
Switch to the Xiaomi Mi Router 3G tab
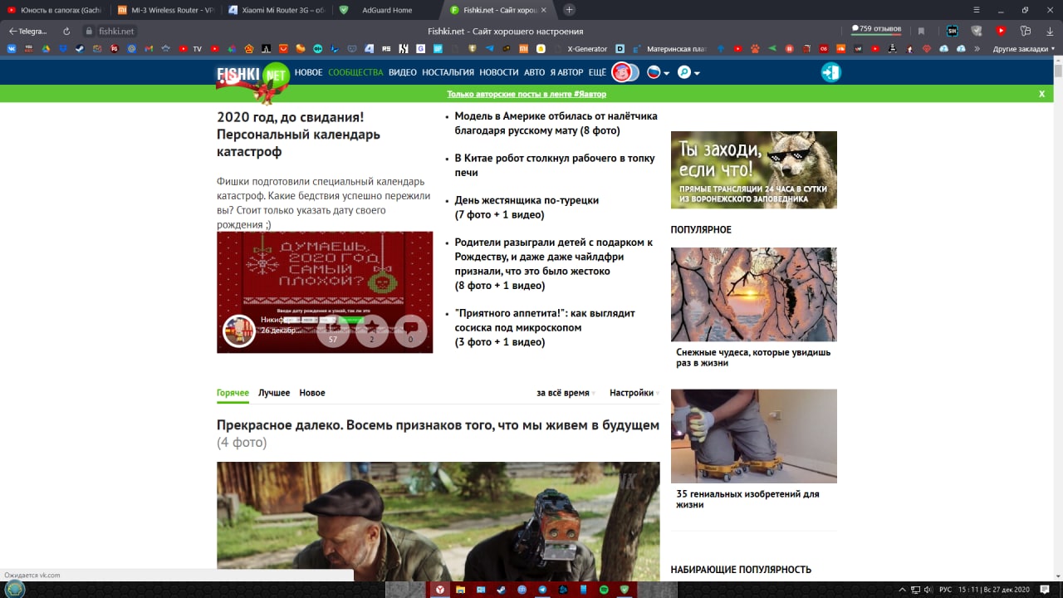(276, 10)
